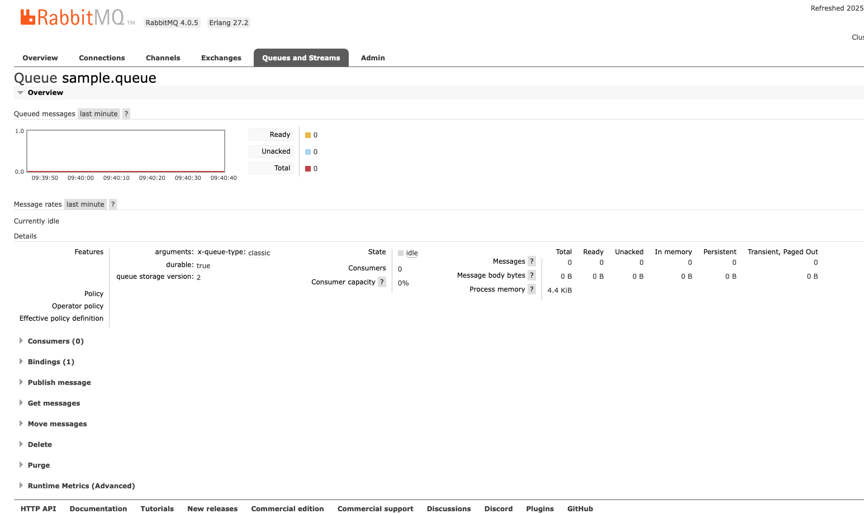Screen dimensions: 864x514
Task: Open help for Message body bytes
Action: [531, 275]
